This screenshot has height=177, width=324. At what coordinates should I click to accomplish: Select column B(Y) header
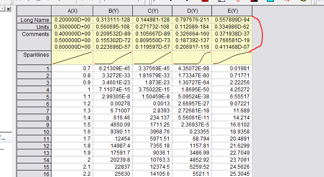[113, 11]
